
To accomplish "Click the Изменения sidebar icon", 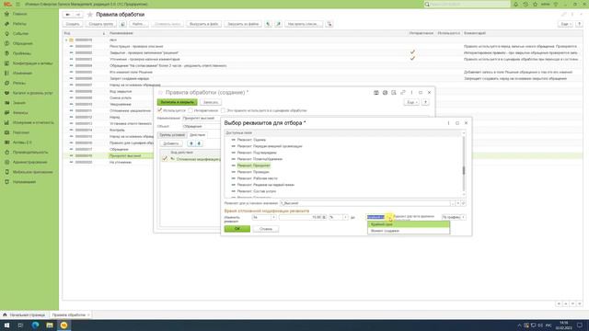I will (6, 74).
